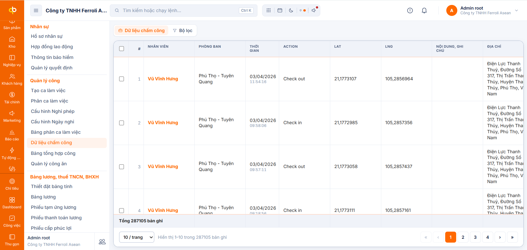The image size is (527, 250).
Task: Open the Bộ lọc filter tab
Action: pyautogui.click(x=183, y=30)
